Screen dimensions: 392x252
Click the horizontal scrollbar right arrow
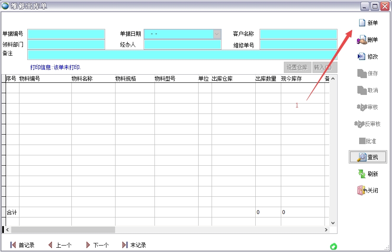(326, 230)
